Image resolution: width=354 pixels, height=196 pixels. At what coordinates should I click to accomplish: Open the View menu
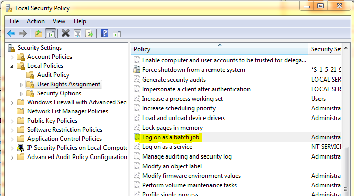click(x=59, y=21)
